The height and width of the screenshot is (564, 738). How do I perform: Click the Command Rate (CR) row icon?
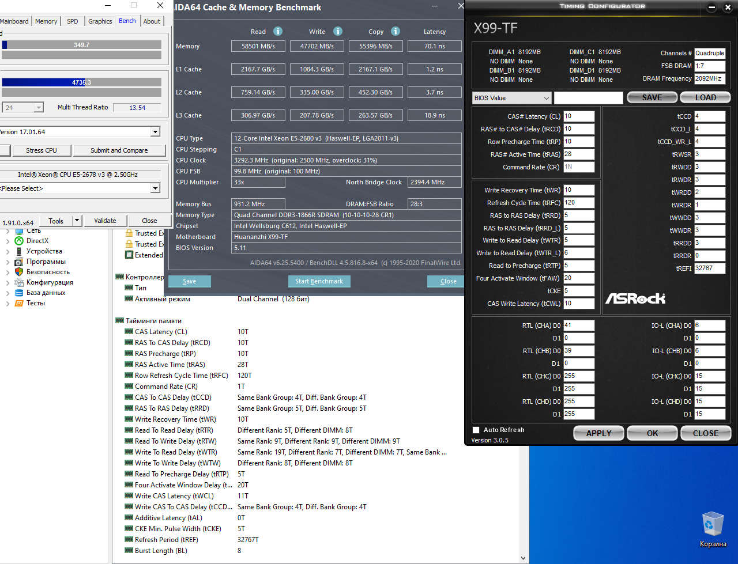129,387
